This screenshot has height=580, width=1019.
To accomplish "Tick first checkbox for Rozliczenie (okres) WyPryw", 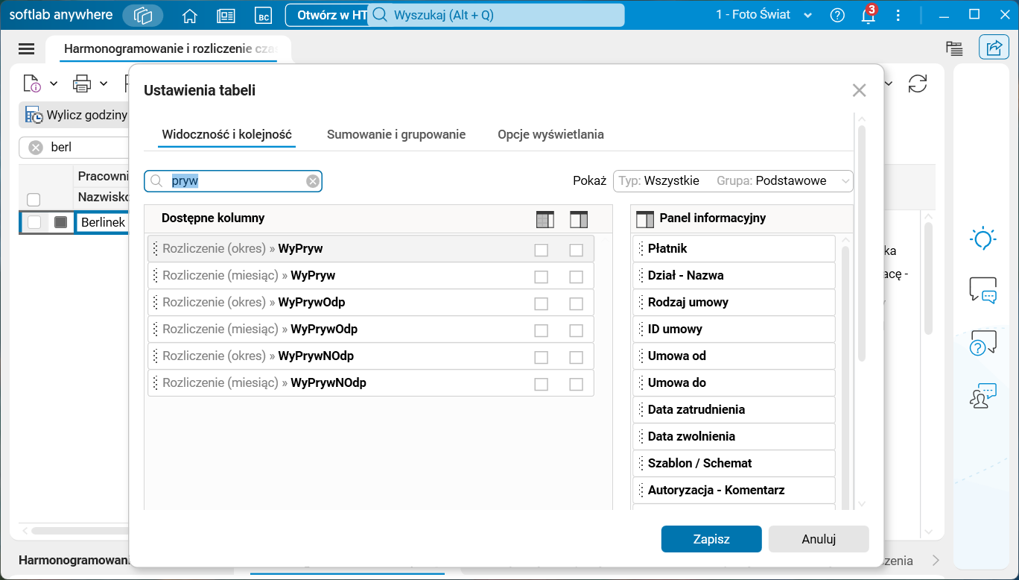I will [x=542, y=250].
